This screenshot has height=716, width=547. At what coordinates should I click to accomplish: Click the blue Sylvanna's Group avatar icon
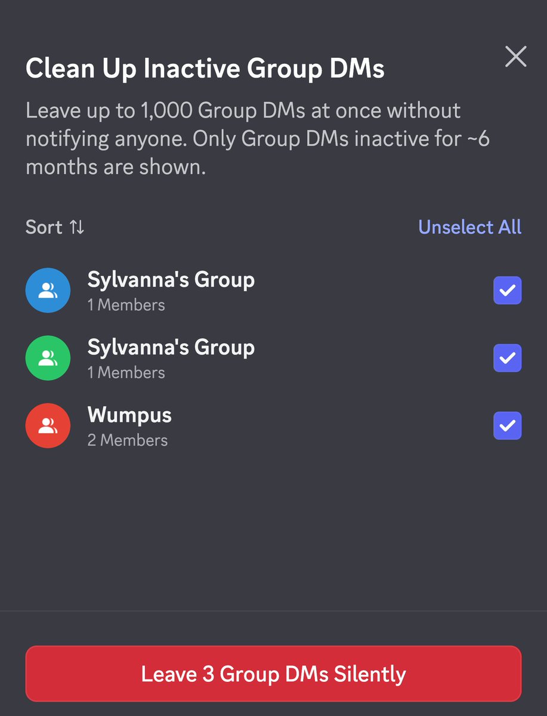tap(48, 291)
